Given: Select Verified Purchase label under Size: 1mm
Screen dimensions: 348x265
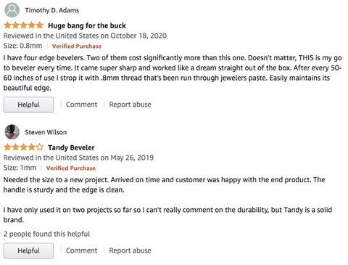Looking at the screenshot, I should [x=71, y=168].
